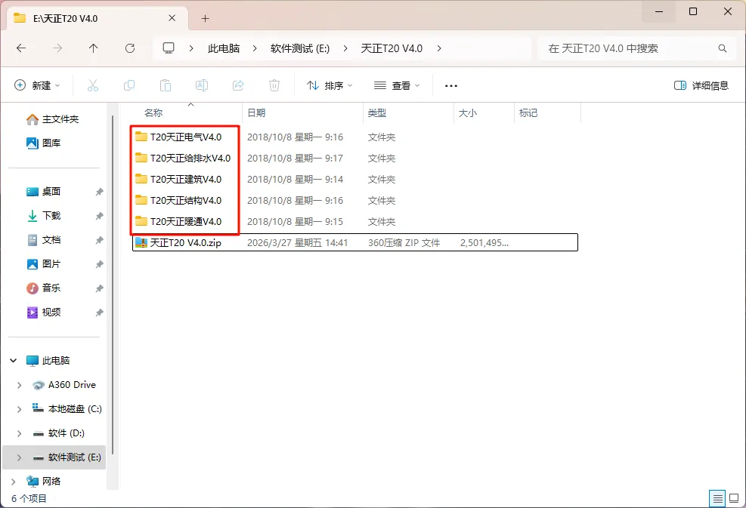Open the 新建 dropdown menu
This screenshot has height=508, width=746.
38,85
